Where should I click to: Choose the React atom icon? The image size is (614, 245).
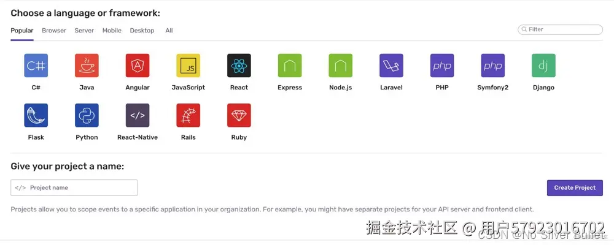coord(239,66)
